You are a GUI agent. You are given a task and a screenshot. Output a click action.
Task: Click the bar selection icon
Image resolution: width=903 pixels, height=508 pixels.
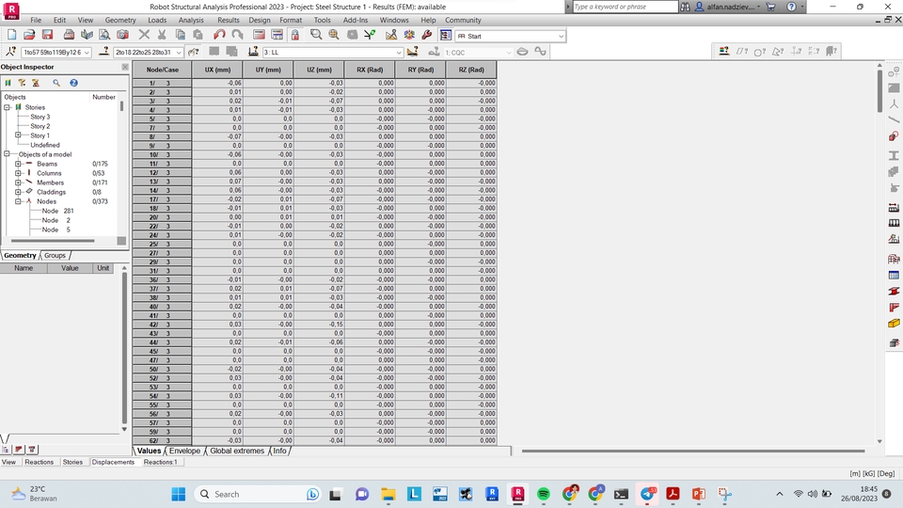(103, 52)
